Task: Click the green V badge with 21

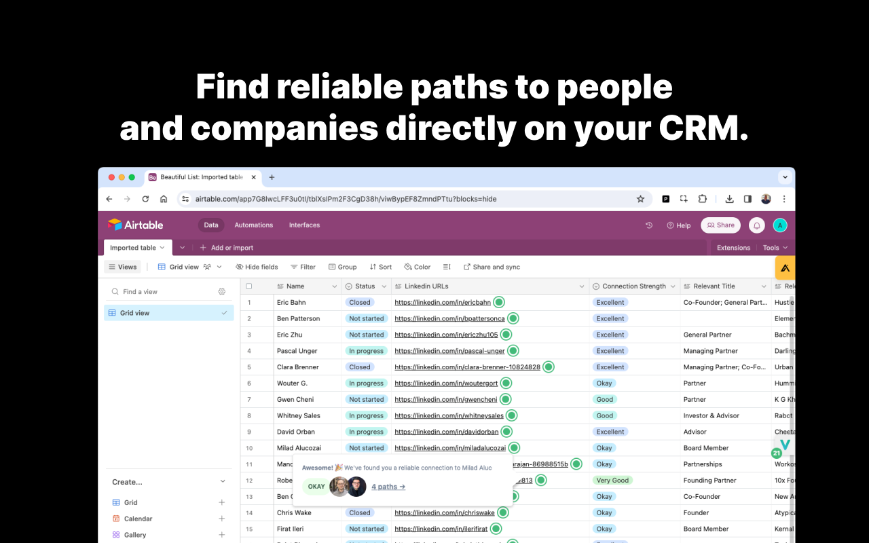Action: click(783, 447)
